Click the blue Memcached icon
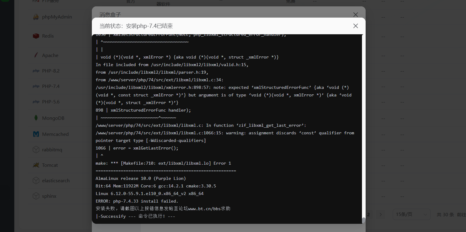The image size is (466, 232). click(x=36, y=134)
